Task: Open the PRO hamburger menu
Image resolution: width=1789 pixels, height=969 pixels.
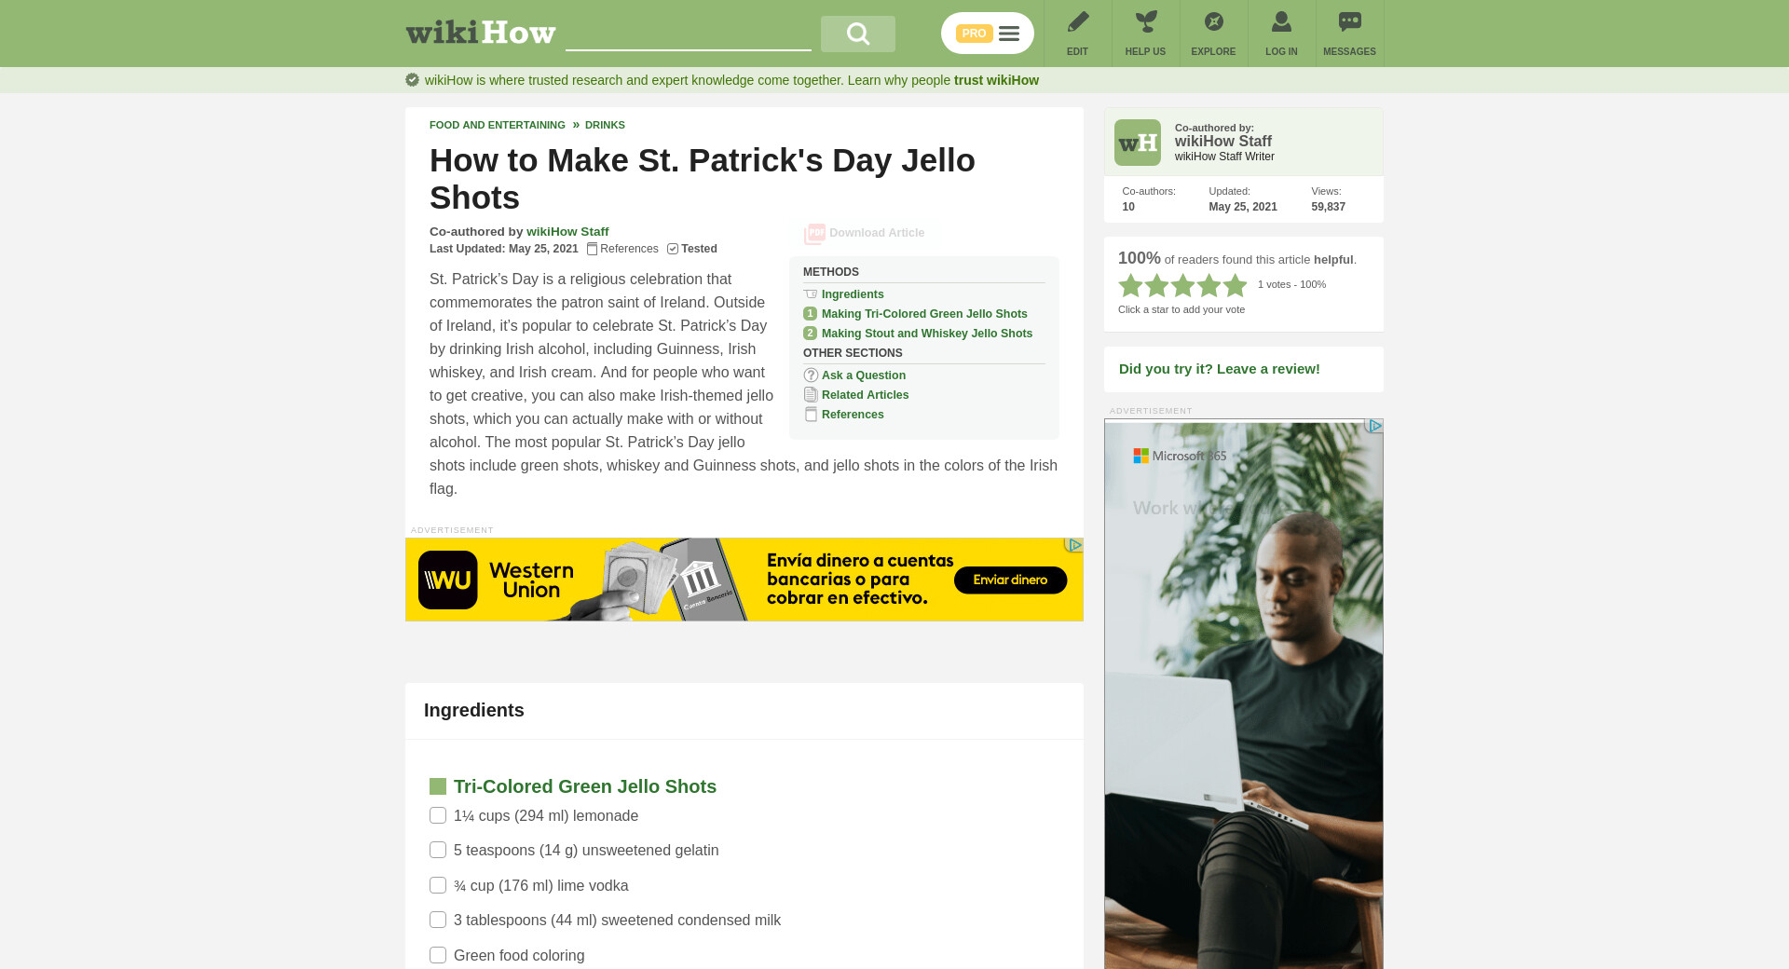Action: coord(988,34)
